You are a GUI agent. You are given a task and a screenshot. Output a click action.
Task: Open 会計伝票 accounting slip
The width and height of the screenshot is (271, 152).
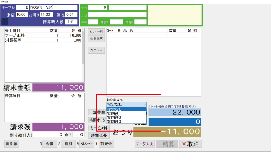click(x=96, y=39)
